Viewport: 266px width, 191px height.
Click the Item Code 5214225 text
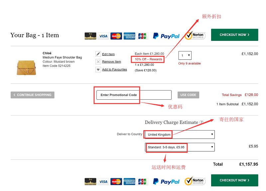[57, 66]
